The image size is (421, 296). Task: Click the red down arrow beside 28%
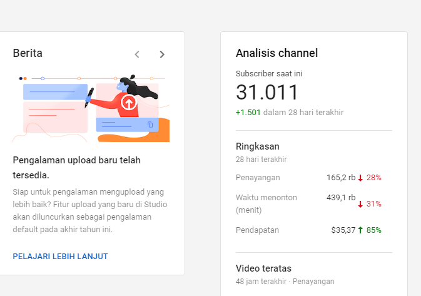click(360, 178)
